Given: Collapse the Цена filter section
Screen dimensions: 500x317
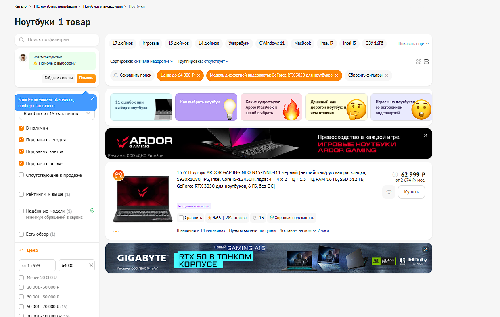Looking at the screenshot, I should pos(28,250).
